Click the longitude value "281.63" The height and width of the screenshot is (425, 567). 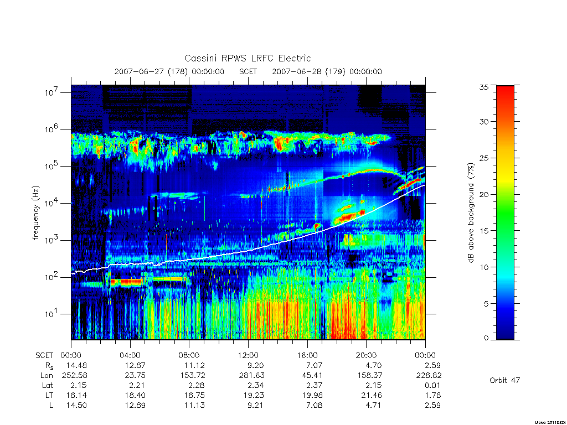252,376
